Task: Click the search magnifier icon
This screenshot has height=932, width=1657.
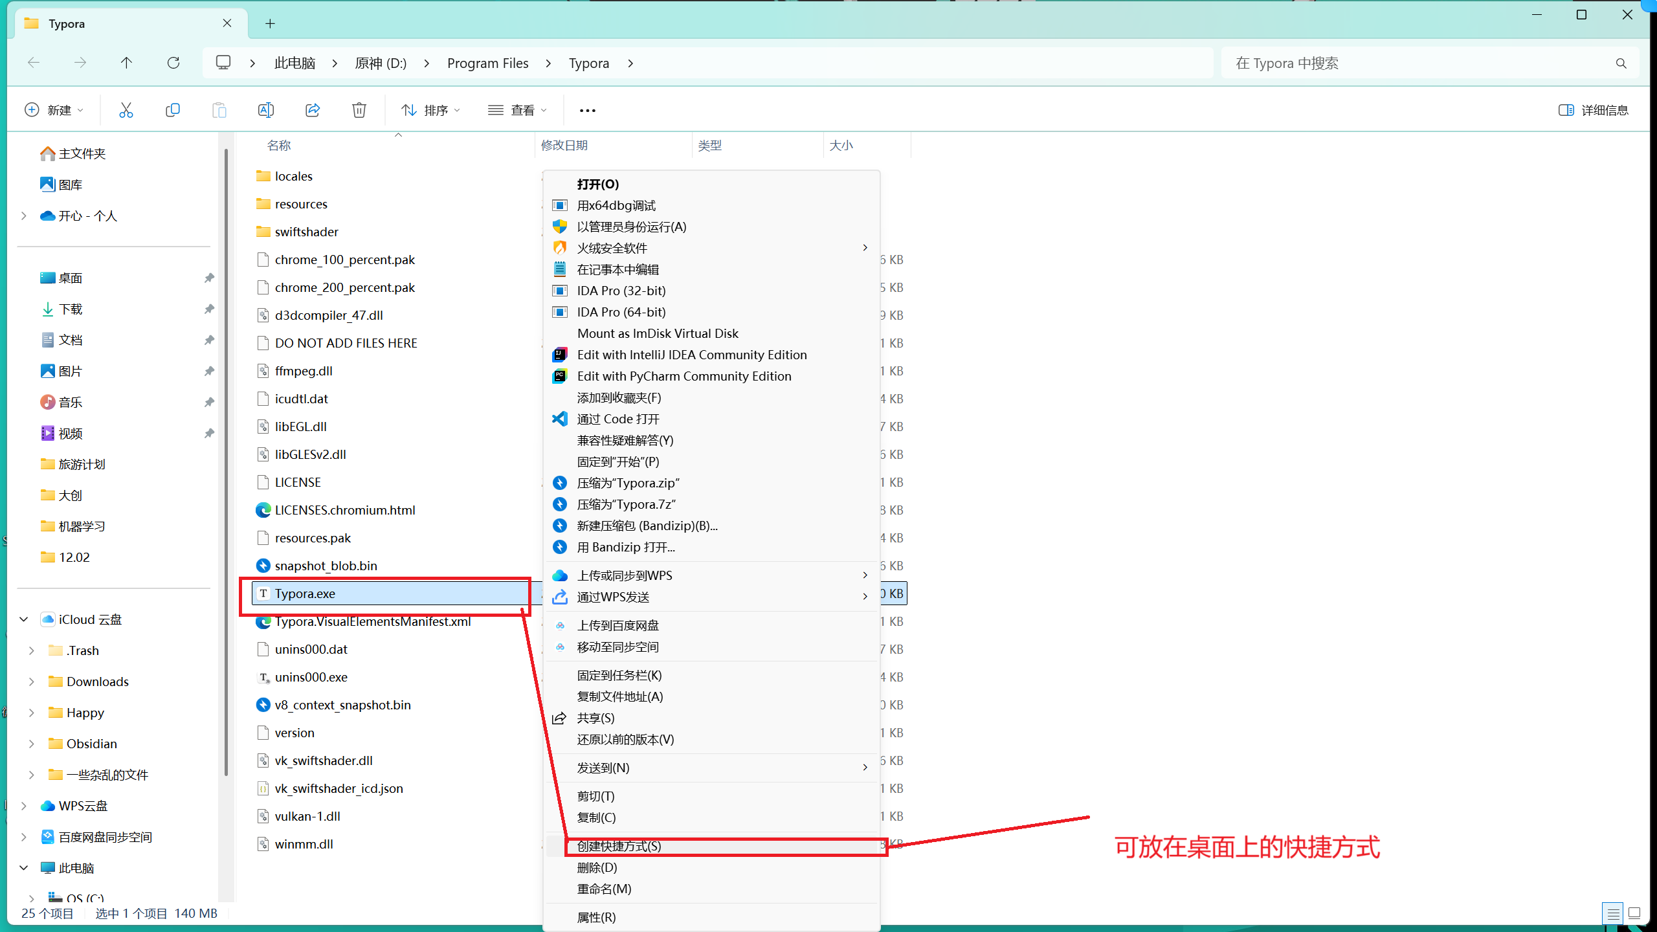Action: pos(1621,63)
